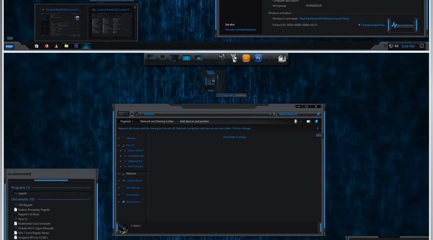The width and height of the screenshot is (433, 240).
Task: Open regedit program result
Action: coord(52,193)
